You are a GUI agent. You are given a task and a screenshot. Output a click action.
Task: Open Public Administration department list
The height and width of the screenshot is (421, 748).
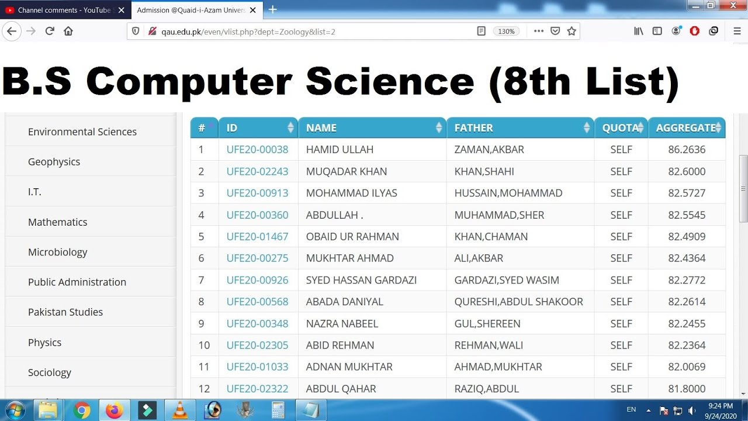point(77,282)
